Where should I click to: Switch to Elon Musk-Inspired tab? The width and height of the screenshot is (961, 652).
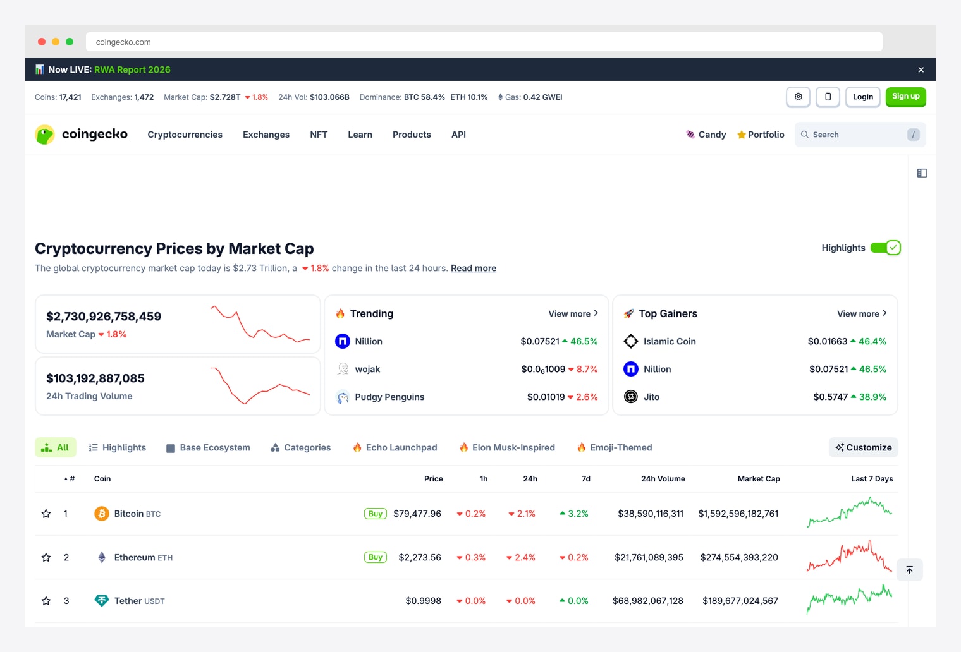[507, 447]
